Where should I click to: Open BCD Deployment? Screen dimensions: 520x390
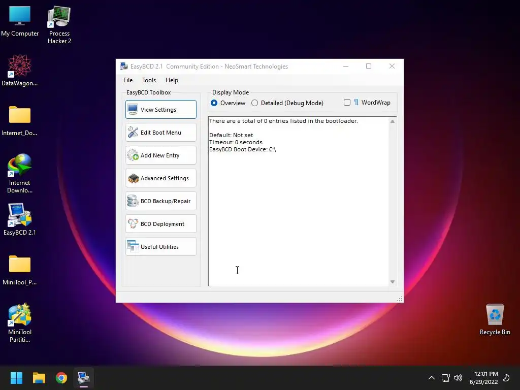(161, 224)
